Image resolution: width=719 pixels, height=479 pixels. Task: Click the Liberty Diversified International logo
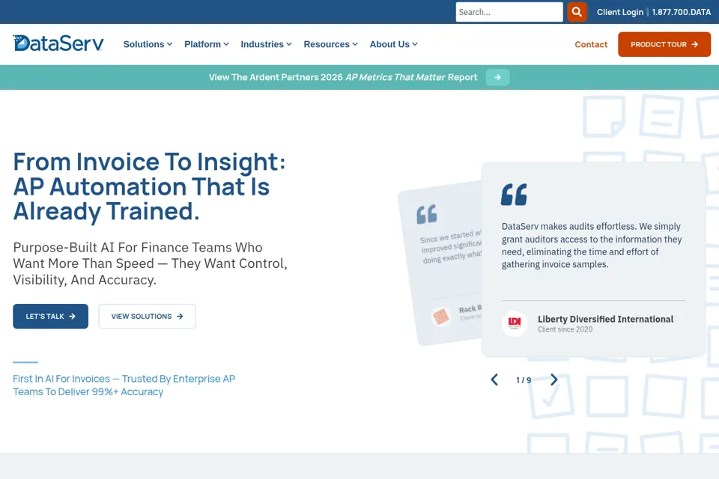click(515, 323)
